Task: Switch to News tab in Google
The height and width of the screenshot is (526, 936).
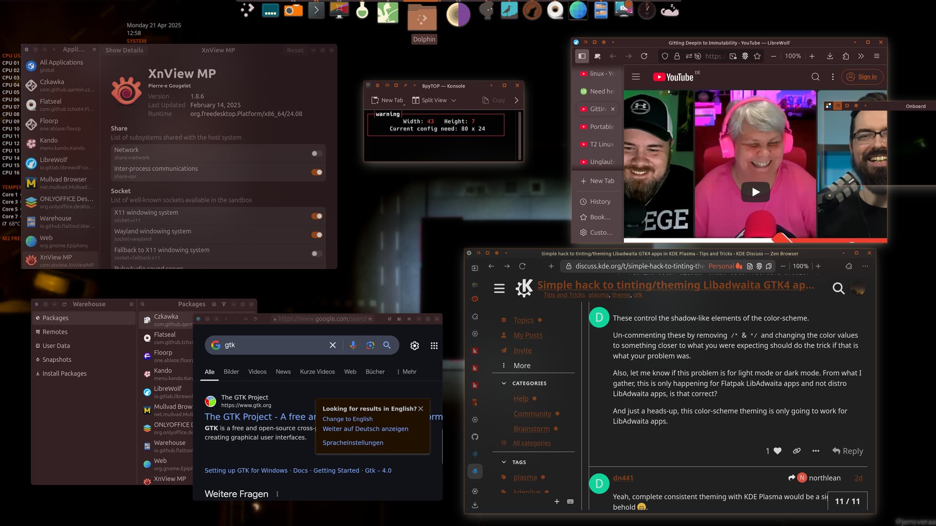Action: click(x=283, y=372)
